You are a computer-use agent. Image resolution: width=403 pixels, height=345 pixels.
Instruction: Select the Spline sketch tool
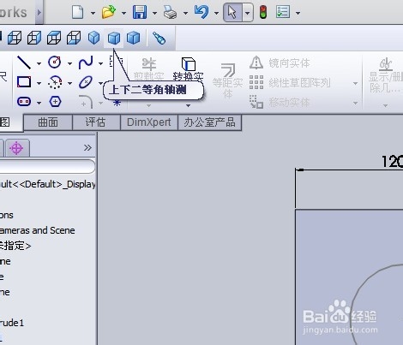point(86,62)
